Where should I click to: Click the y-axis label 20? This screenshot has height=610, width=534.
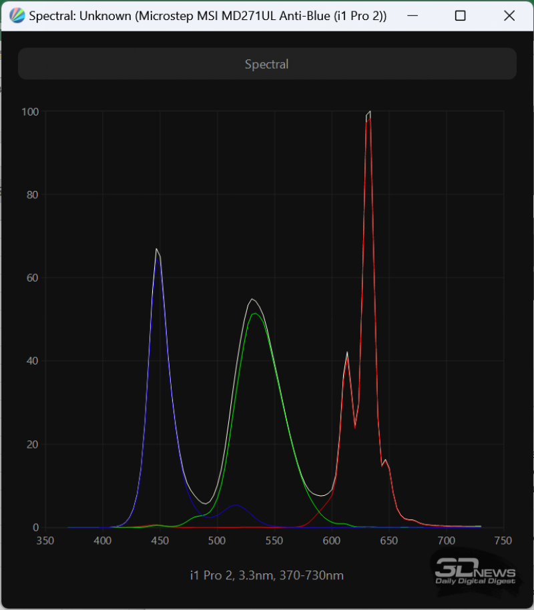[33, 444]
